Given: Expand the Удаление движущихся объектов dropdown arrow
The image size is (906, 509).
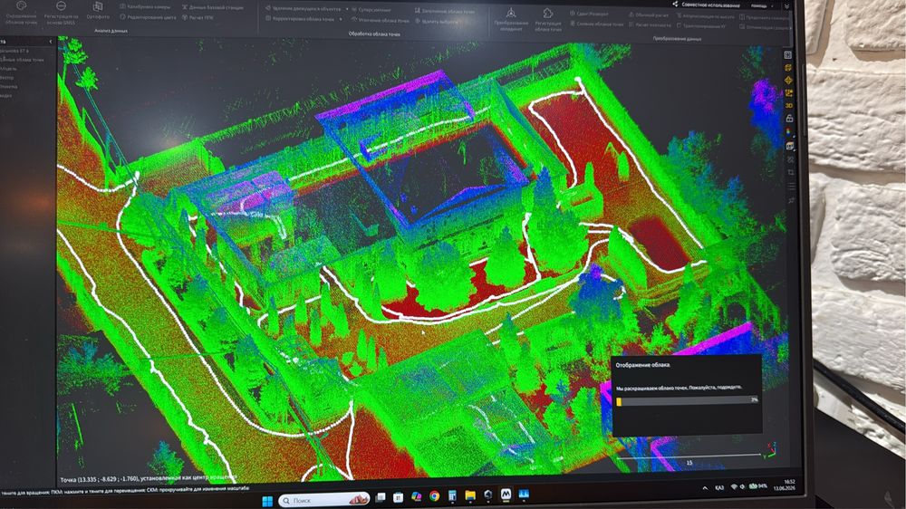Looking at the screenshot, I should 347,10.
